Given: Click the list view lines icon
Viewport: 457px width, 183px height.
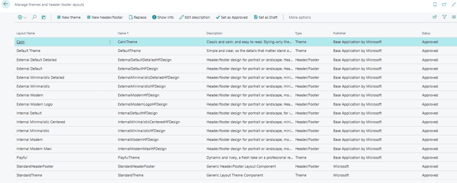Looking at the screenshot, I should [x=453, y=17].
